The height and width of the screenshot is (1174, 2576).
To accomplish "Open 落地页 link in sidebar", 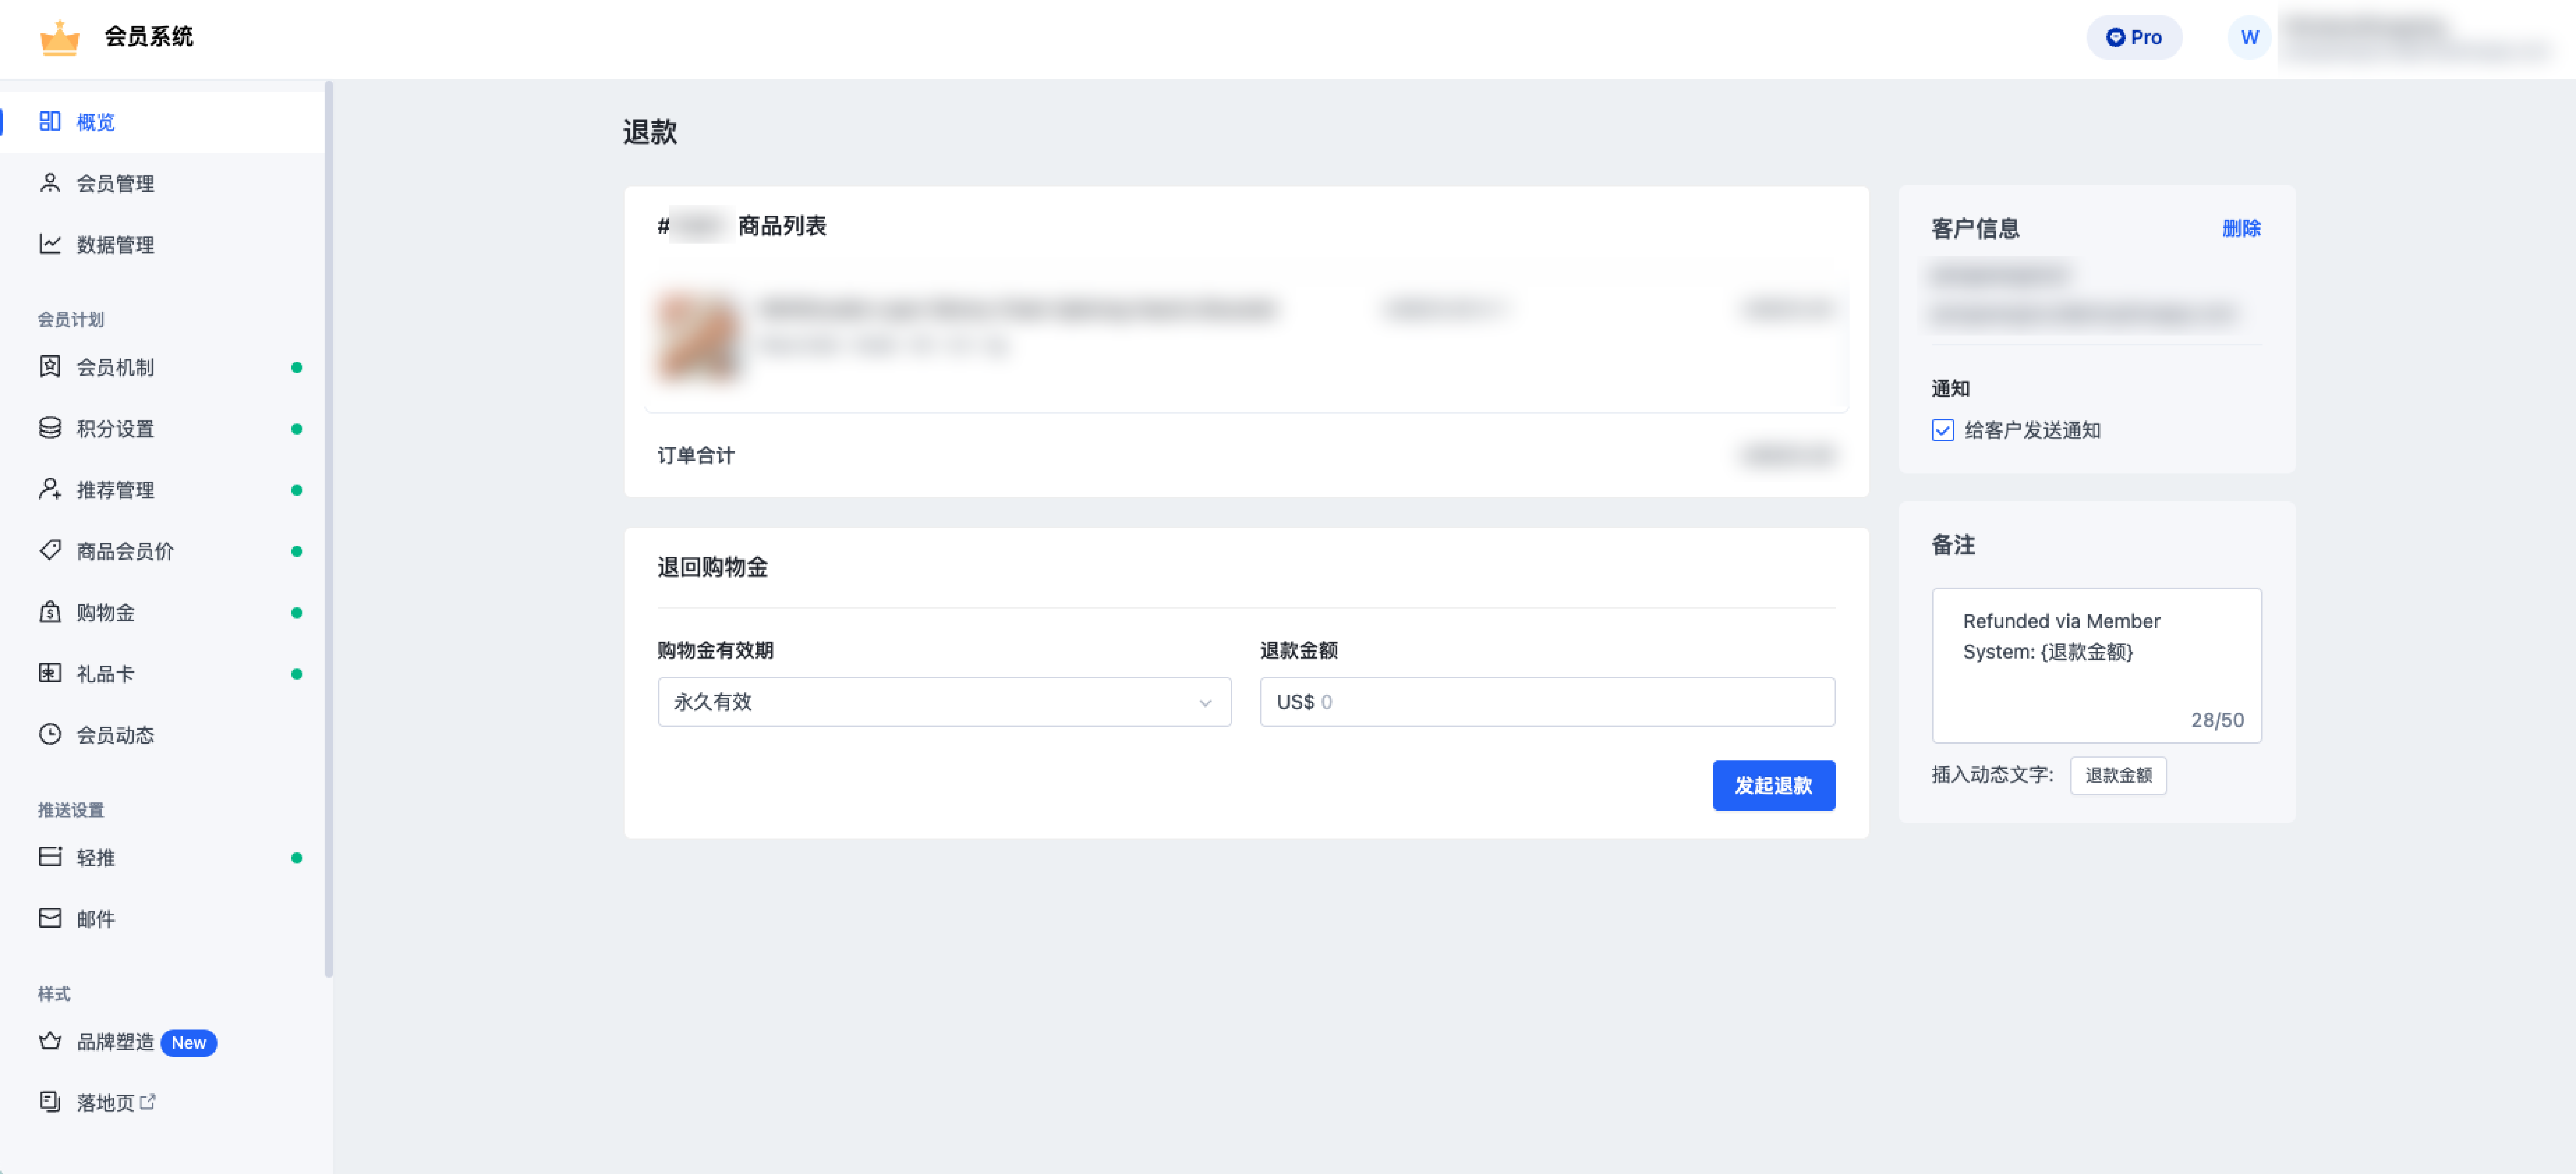I will tap(162, 1102).
